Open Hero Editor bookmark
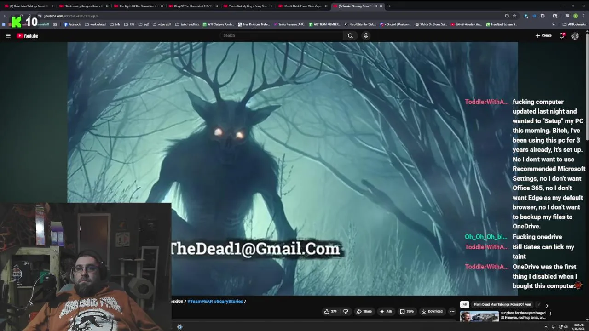 click(360, 24)
